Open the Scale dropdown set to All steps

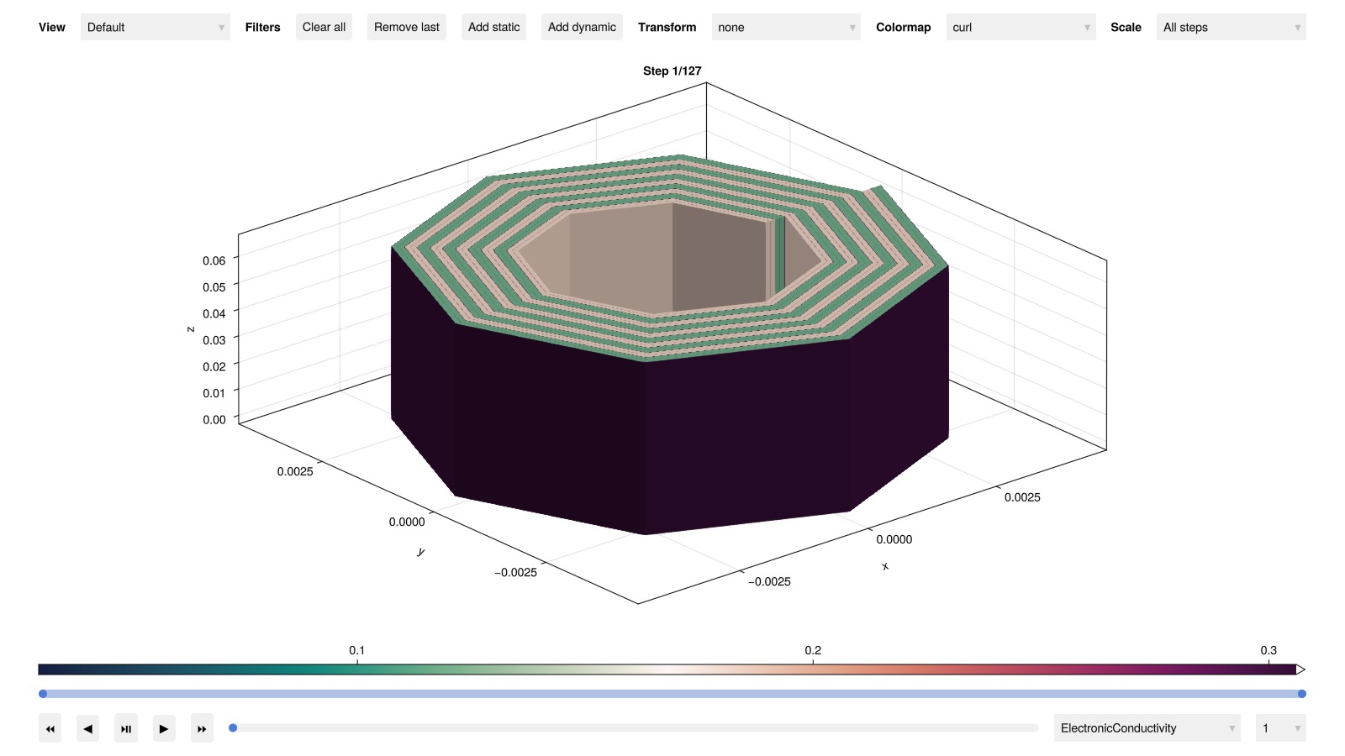coord(1231,27)
